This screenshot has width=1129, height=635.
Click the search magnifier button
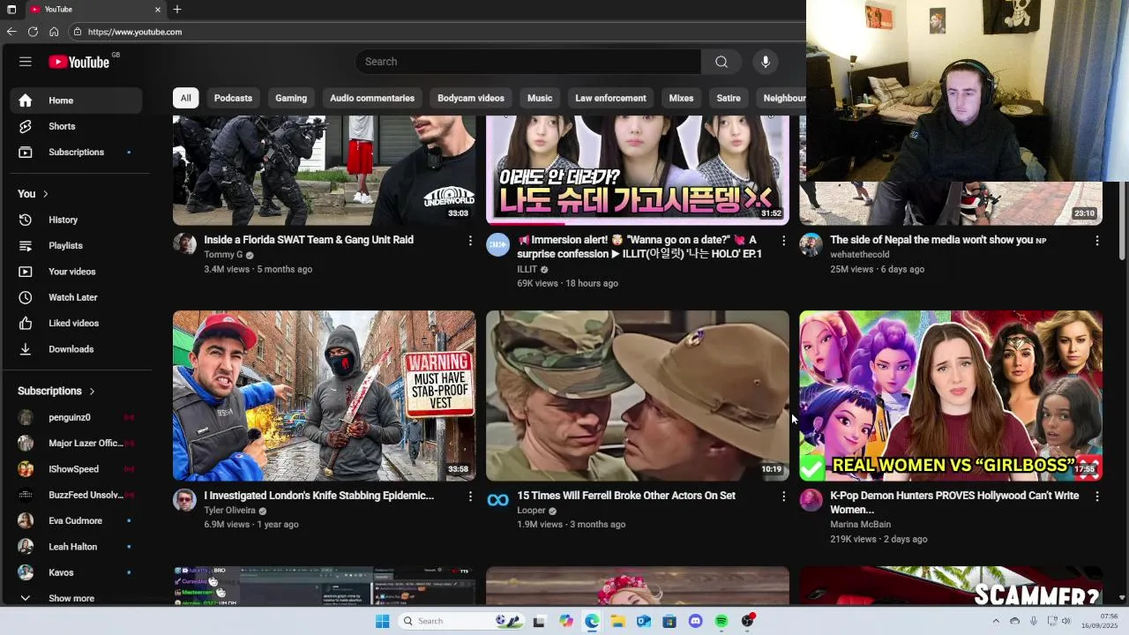click(722, 62)
